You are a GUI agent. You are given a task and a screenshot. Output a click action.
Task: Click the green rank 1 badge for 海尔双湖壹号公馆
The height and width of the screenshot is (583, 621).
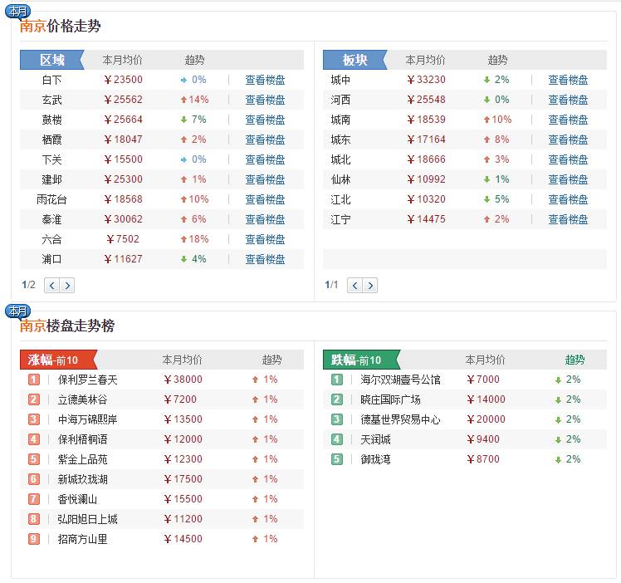pyautogui.click(x=336, y=380)
